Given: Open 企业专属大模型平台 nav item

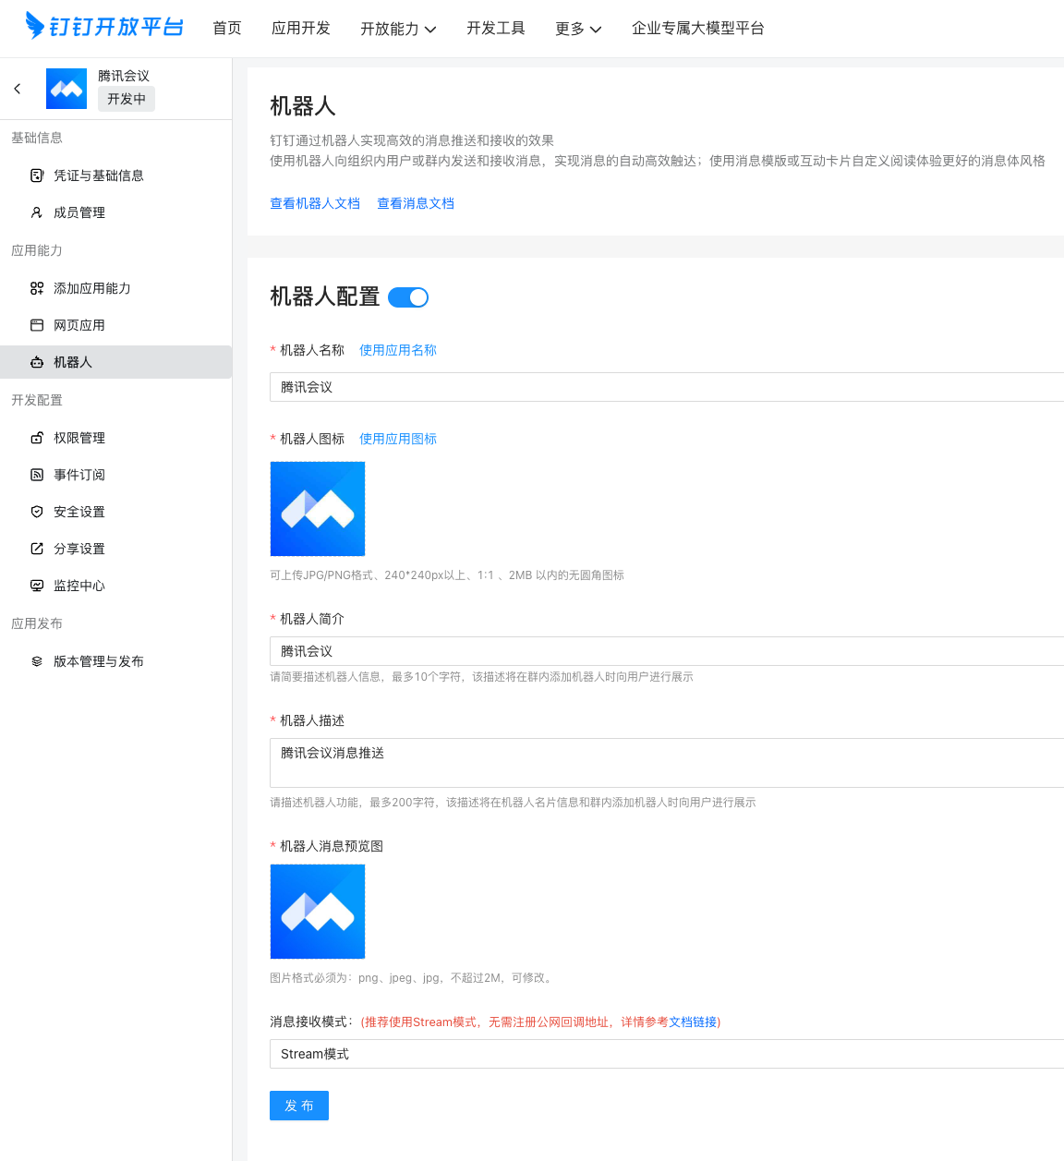Looking at the screenshot, I should pos(698,29).
